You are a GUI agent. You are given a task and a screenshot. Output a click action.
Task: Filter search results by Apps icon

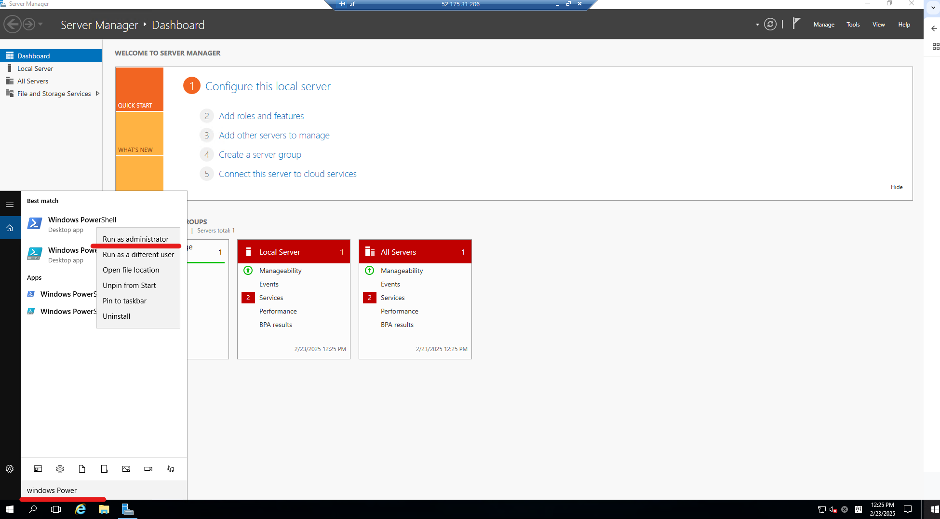[38, 469]
